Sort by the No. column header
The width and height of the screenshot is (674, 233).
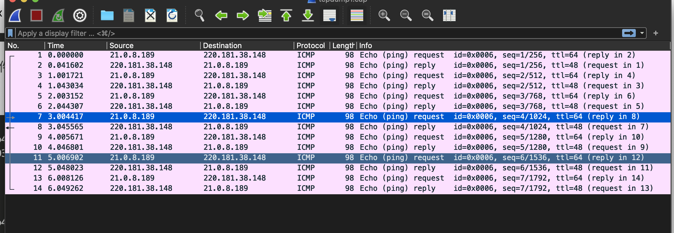pos(25,46)
